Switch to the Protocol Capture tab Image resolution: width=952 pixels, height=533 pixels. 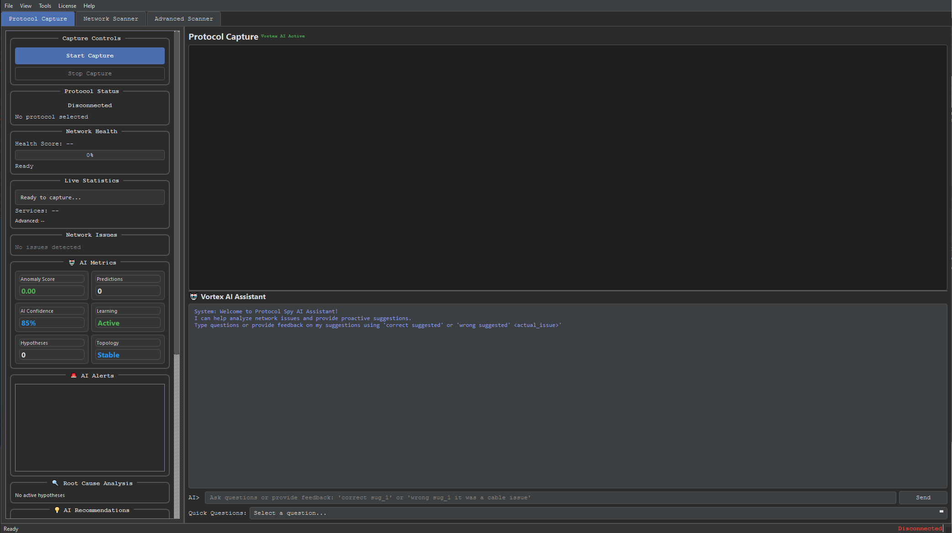coord(38,19)
